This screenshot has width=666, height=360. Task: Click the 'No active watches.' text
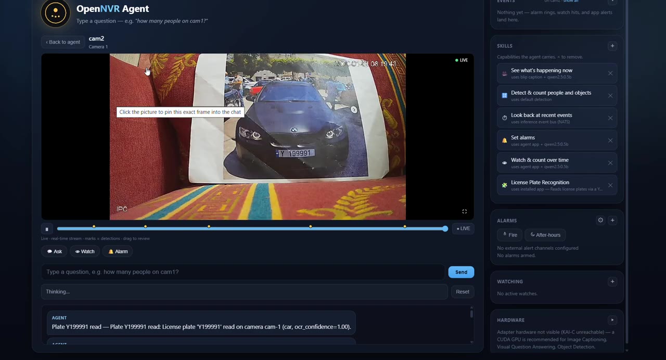coord(517,294)
